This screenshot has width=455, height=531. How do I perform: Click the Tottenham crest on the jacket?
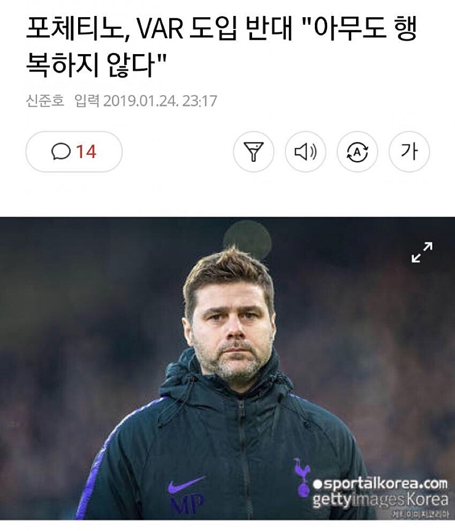[x=302, y=477]
